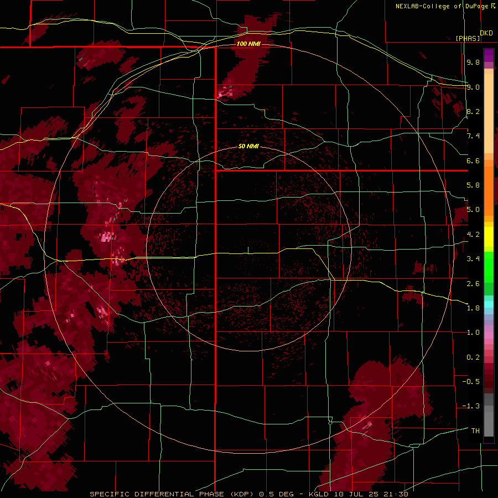Pick the cyan segment of the color bar
The height and width of the screenshot is (498, 498).
click(x=489, y=304)
